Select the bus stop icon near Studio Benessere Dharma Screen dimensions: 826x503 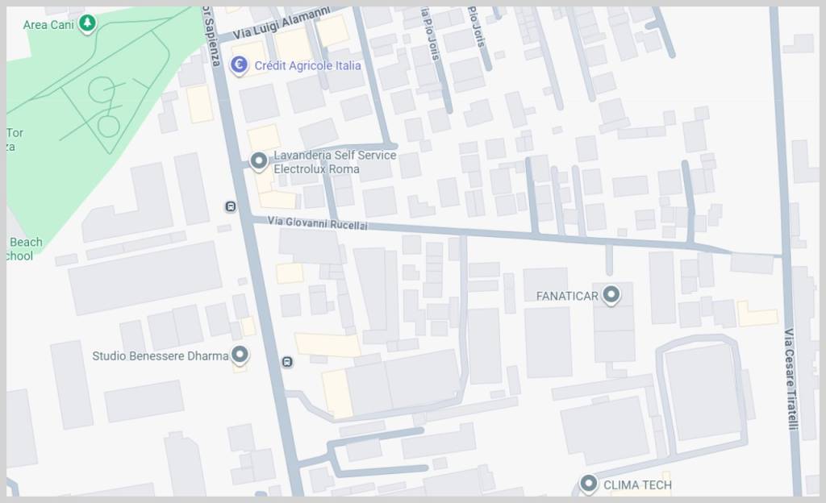[x=286, y=362]
